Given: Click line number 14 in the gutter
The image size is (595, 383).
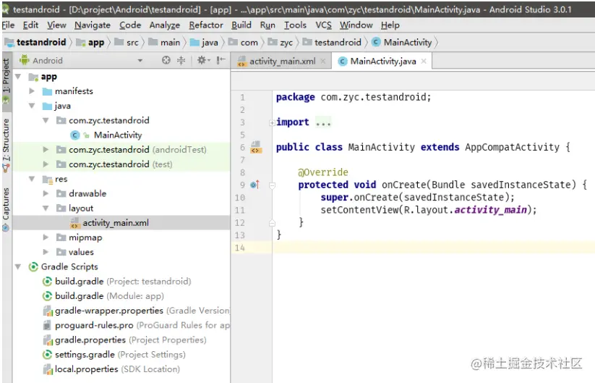Looking at the screenshot, I should pyautogui.click(x=240, y=248).
